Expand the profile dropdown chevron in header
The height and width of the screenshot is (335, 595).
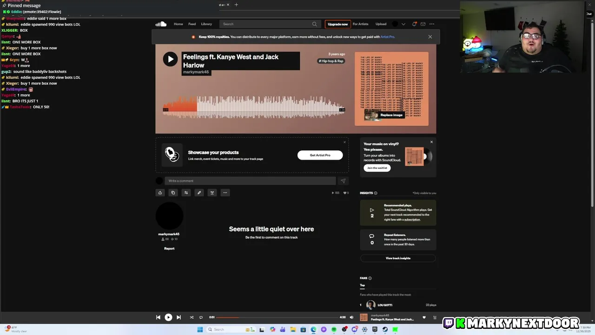(403, 24)
